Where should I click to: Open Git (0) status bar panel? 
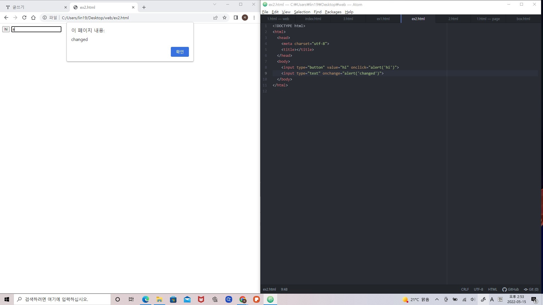click(x=531, y=289)
